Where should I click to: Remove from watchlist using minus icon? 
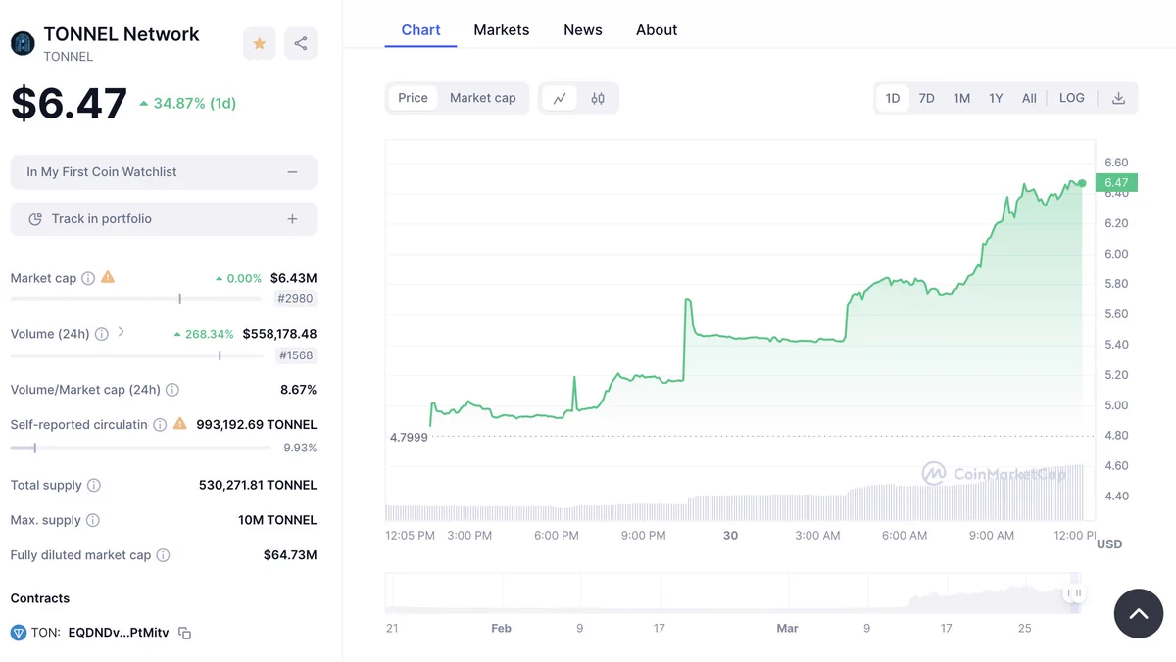[x=292, y=172]
